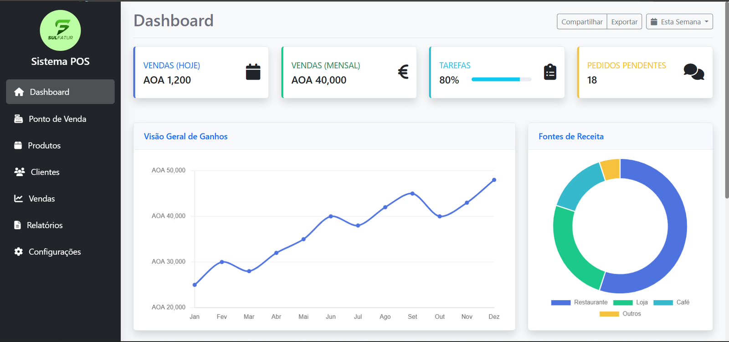Click the pending orders value 18
The height and width of the screenshot is (342, 729).
tap(592, 80)
